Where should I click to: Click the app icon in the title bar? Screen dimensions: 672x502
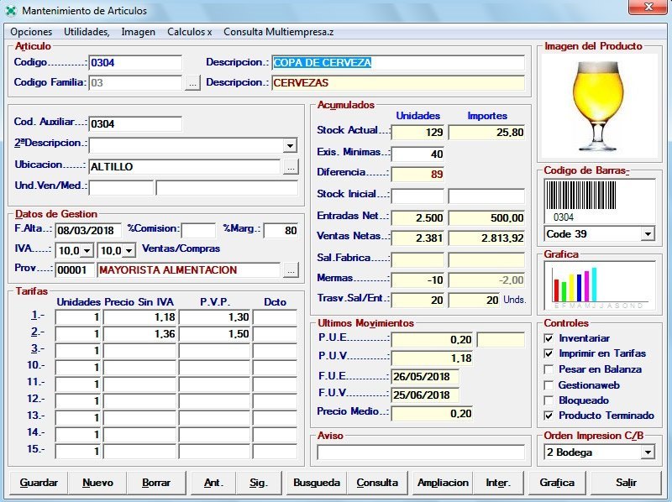tap(11, 10)
